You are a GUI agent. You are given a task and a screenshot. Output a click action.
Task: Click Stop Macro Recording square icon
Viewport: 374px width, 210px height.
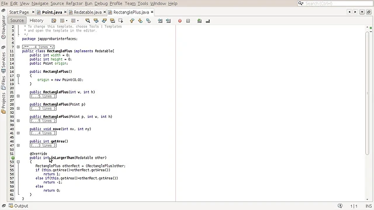point(188,21)
